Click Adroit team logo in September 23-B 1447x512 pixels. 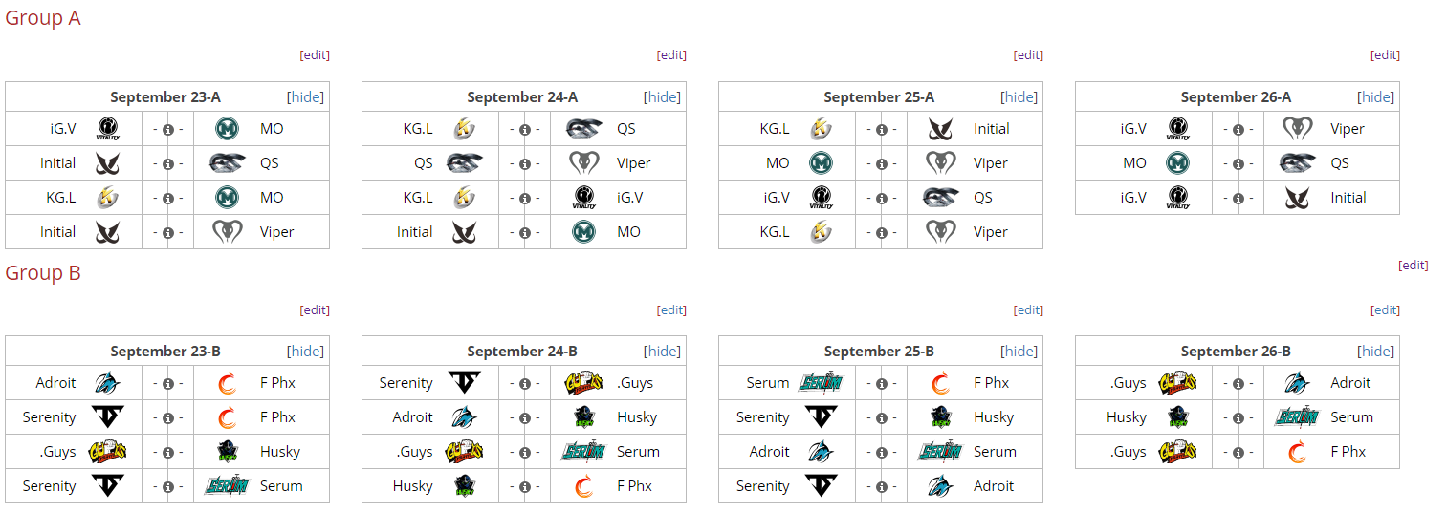[108, 383]
